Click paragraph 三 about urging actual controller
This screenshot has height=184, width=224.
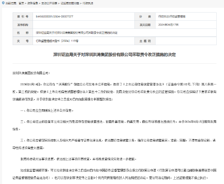point(114,144)
